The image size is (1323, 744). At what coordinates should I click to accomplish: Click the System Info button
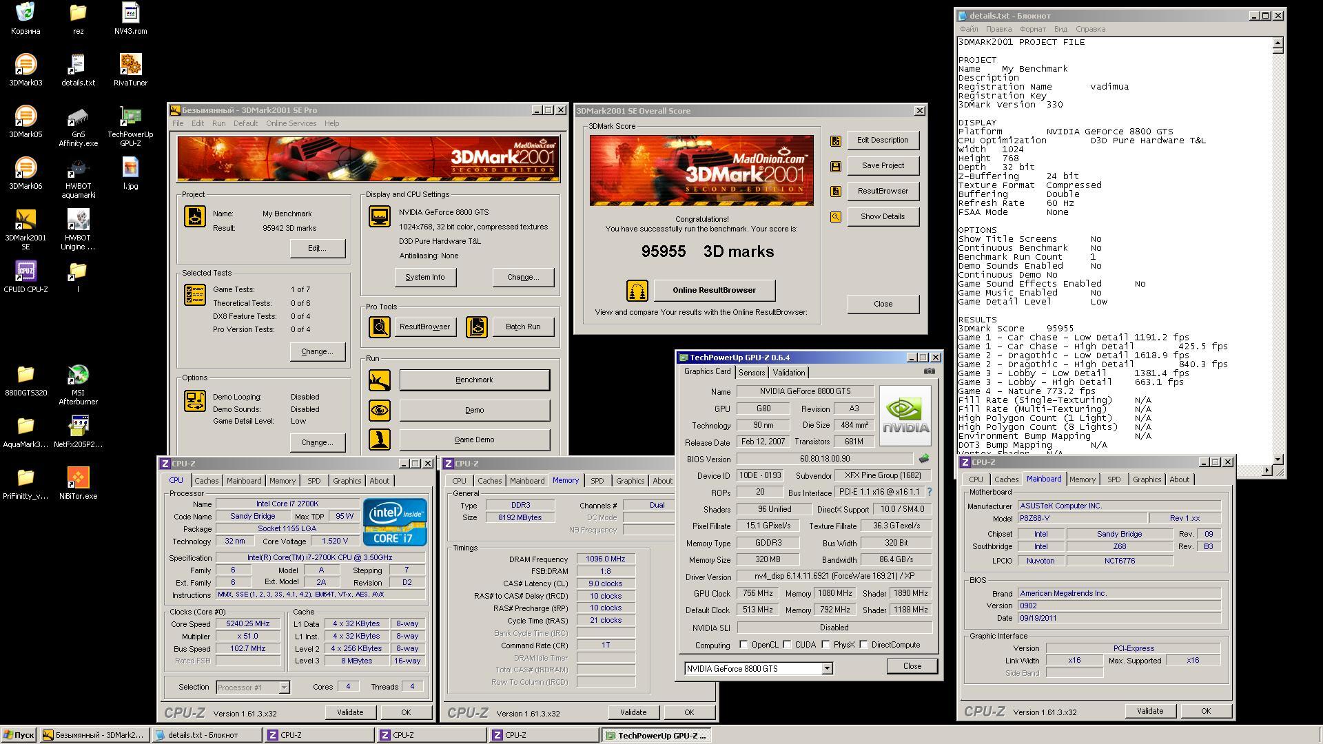tap(424, 277)
